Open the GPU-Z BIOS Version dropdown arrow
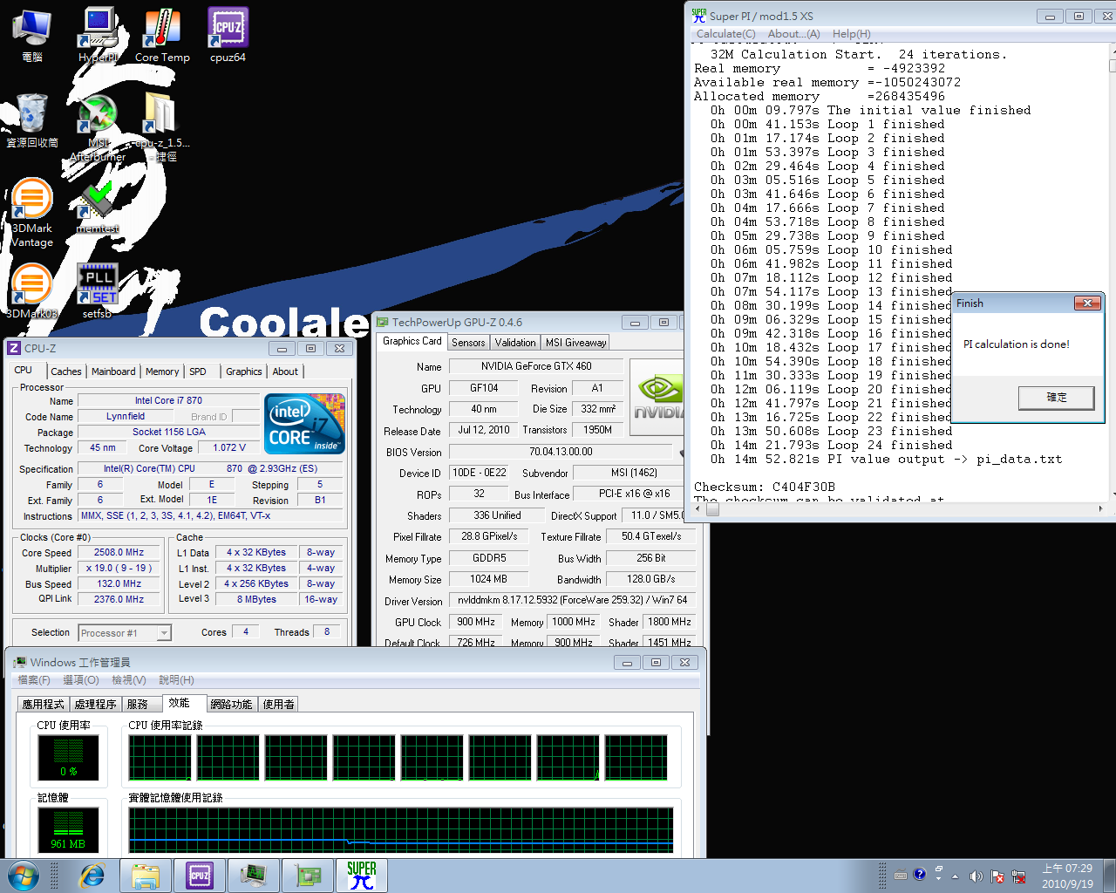This screenshot has height=893, width=1116. click(x=679, y=453)
